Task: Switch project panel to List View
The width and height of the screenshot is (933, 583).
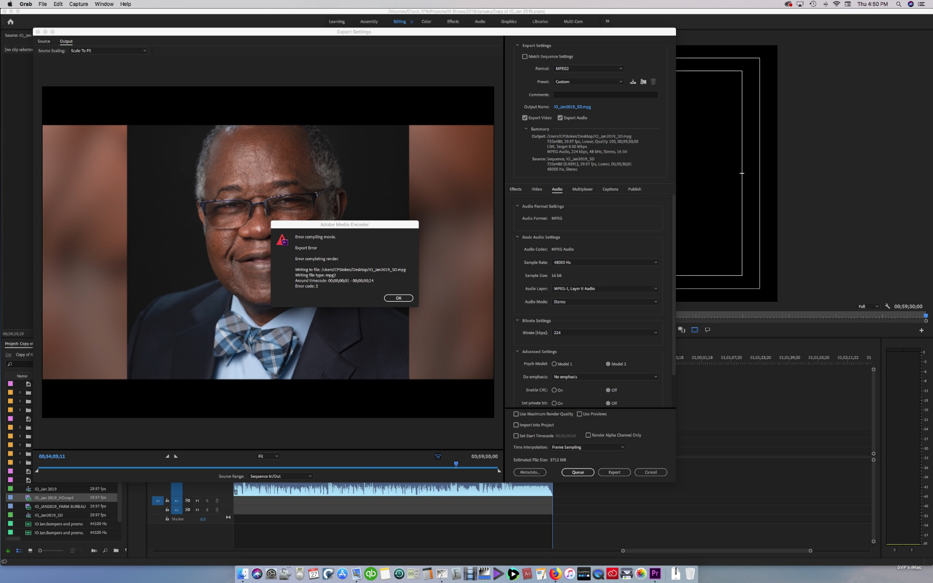Action: [19, 551]
